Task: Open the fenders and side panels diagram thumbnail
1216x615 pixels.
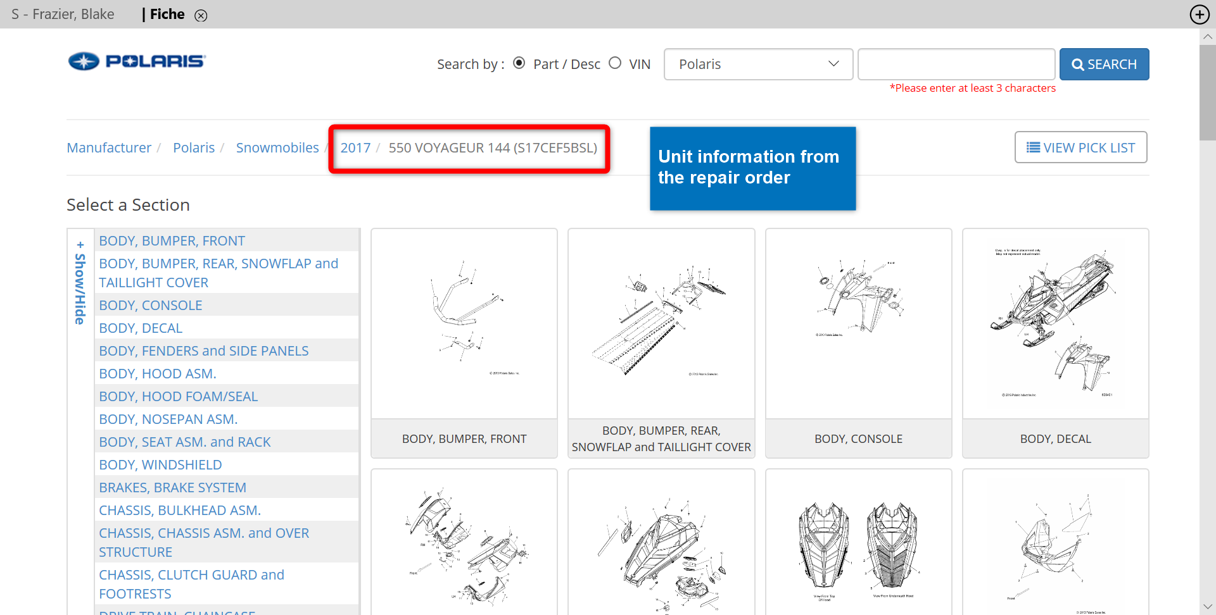Action: click(464, 542)
